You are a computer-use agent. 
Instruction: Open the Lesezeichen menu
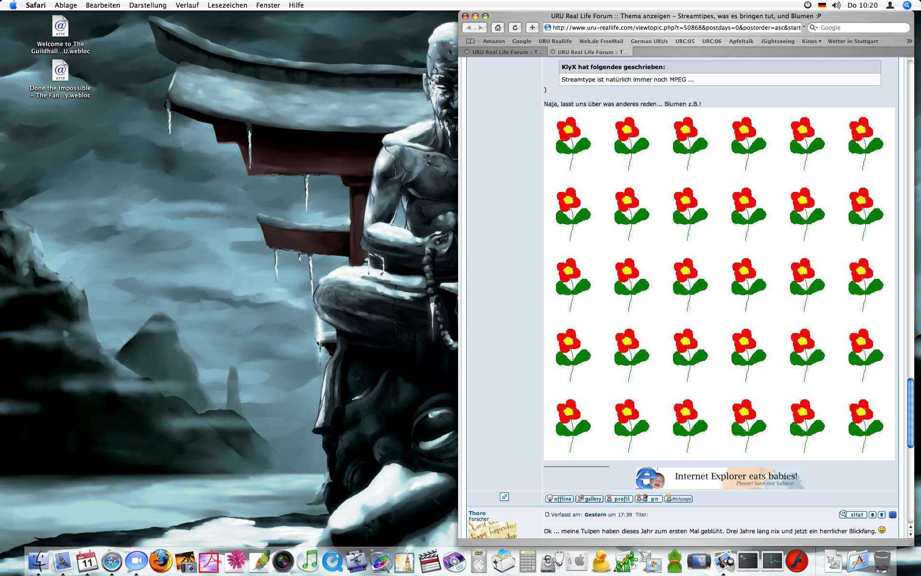click(x=227, y=5)
